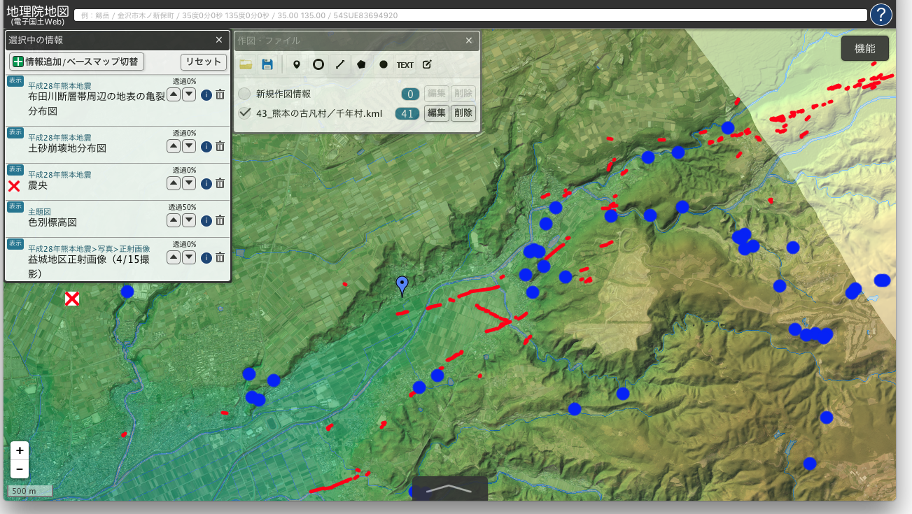Open 情報追加/ベースマップ切替 menu
Screen dimensions: 912x514
point(76,62)
